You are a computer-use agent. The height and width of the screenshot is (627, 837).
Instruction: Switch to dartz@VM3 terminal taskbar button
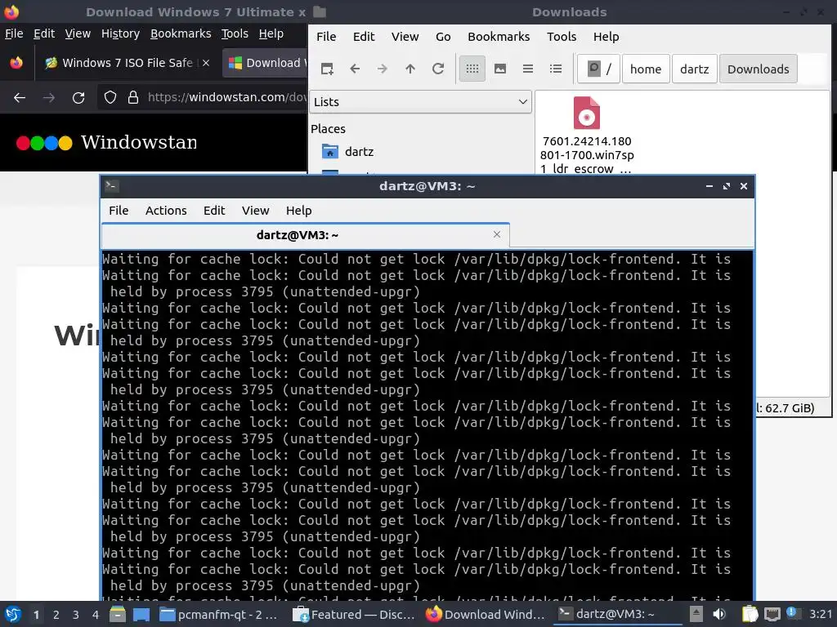coord(617,615)
